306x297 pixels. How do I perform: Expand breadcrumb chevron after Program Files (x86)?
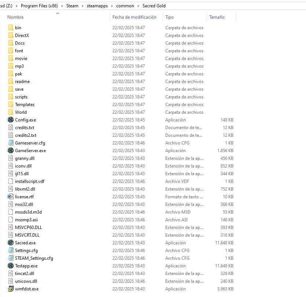(x=62, y=6)
